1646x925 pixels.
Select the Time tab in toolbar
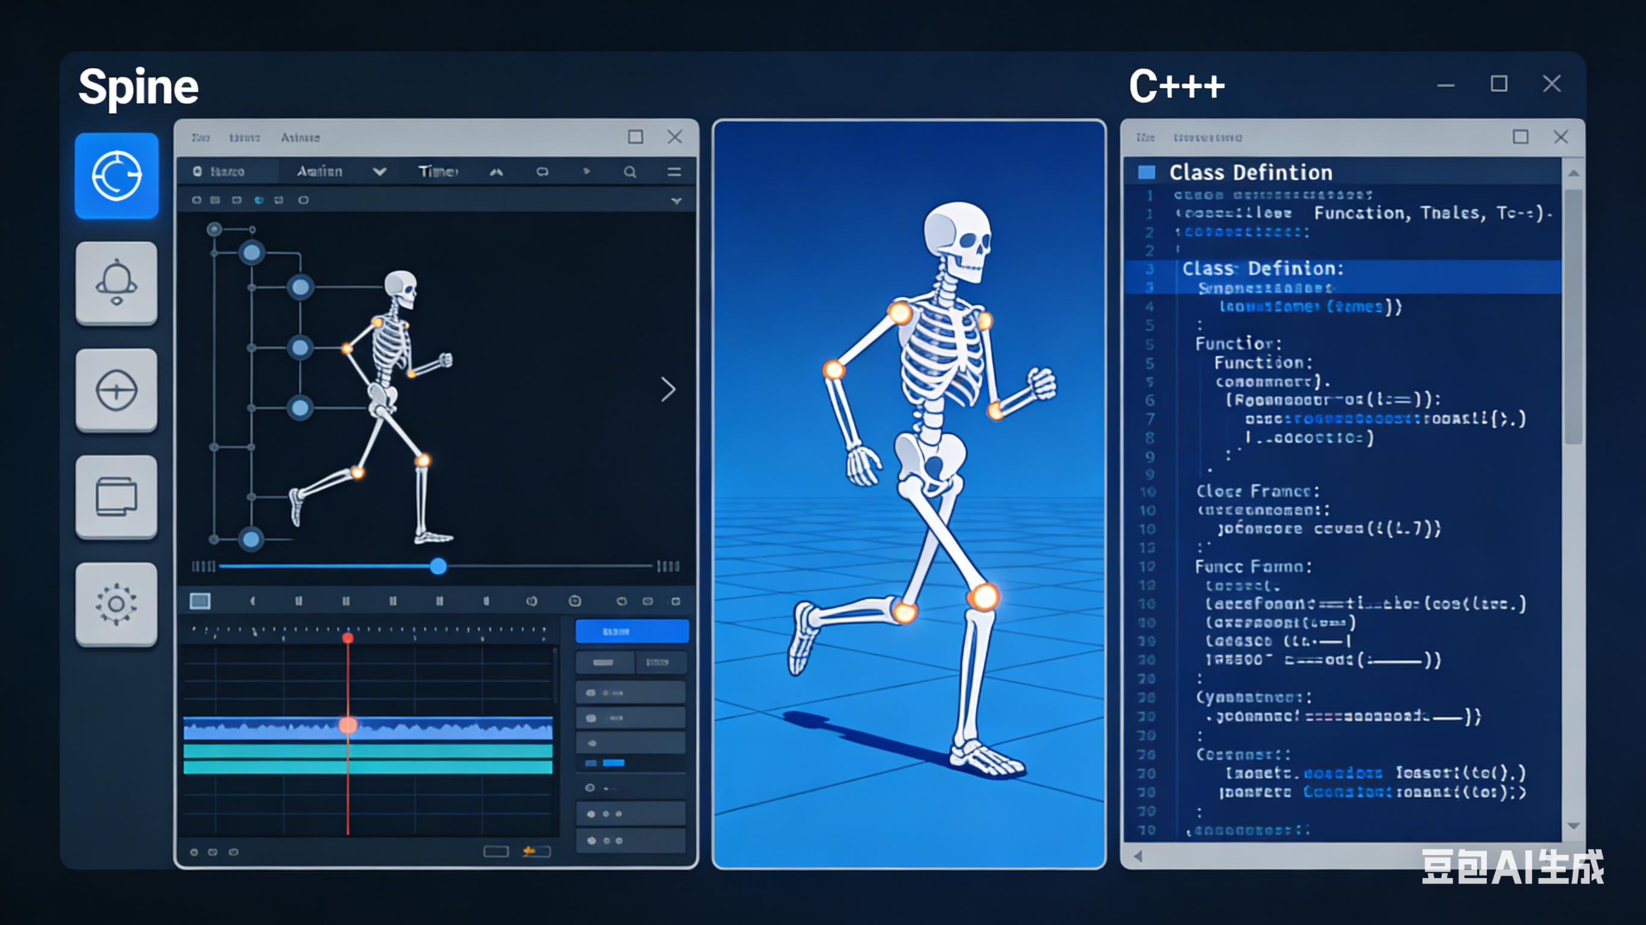[438, 172]
